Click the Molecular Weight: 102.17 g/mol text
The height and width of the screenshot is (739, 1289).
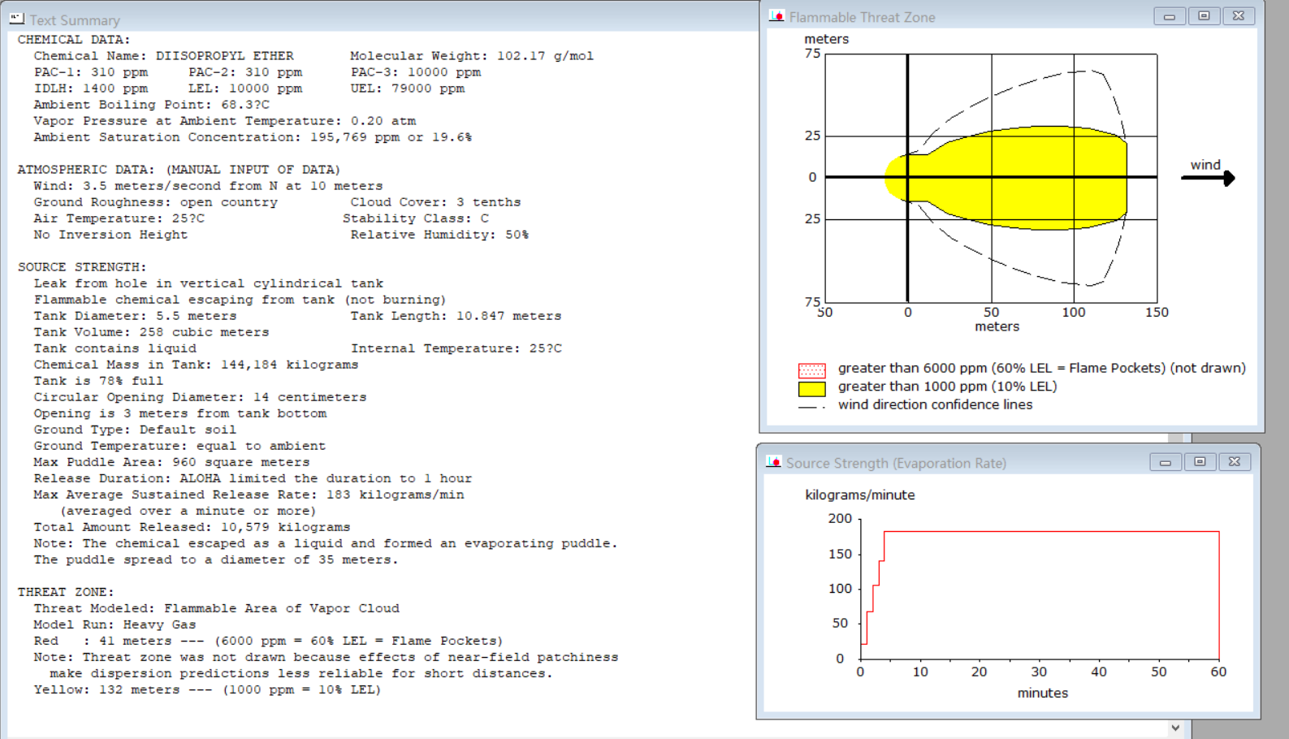coord(472,56)
